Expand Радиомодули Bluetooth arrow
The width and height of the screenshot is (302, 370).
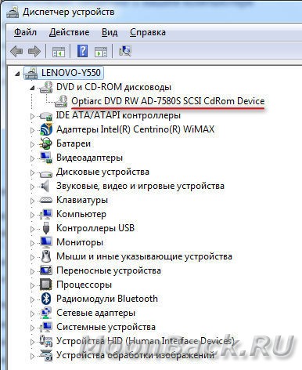[x=32, y=299]
